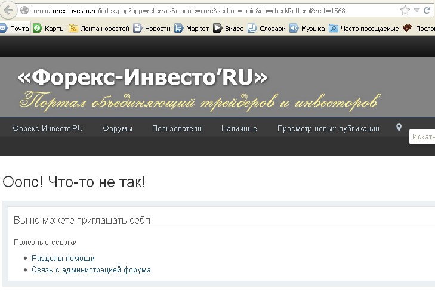This screenshot has width=435, height=298.
Task: Open Часто посещаемые bookmark folder
Action: 369,29
